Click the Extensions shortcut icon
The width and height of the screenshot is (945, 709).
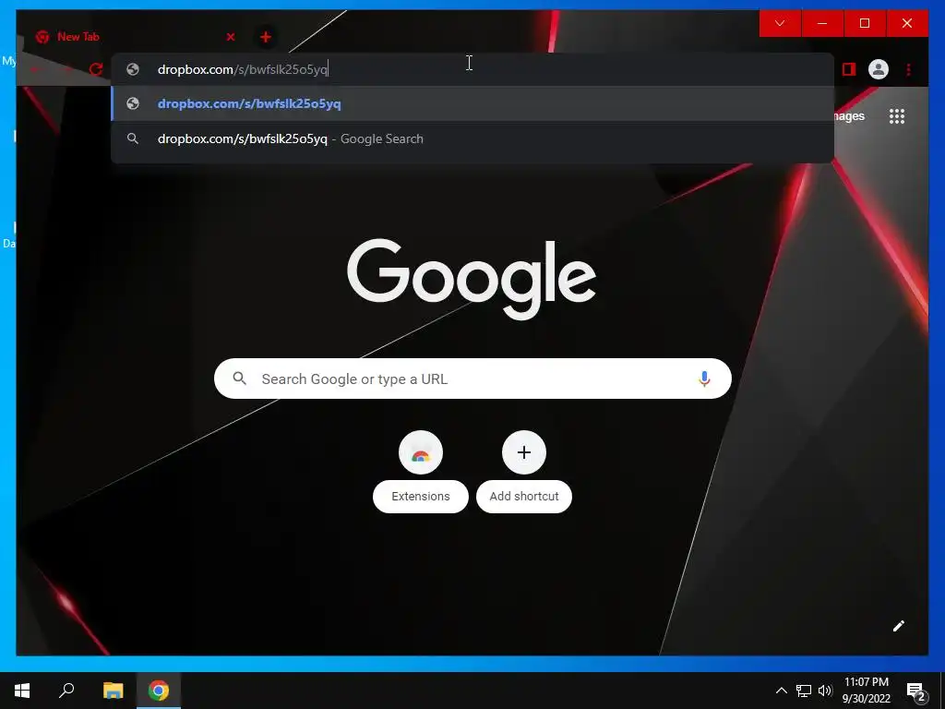(421, 452)
